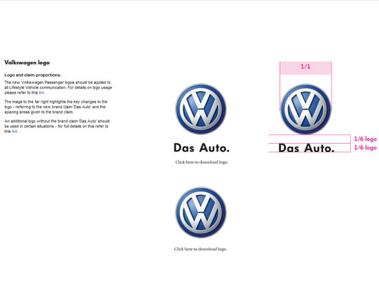The height and width of the screenshot is (307, 379).
Task: Click the 'Logo and claim proportions.' subheading
Action: [x=33, y=75]
